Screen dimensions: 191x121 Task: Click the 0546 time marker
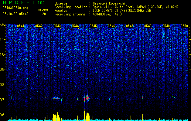[x=111, y=26]
